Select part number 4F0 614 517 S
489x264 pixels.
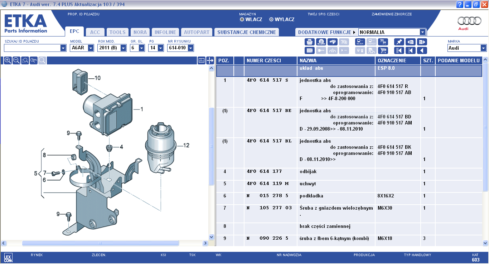[x=267, y=80]
